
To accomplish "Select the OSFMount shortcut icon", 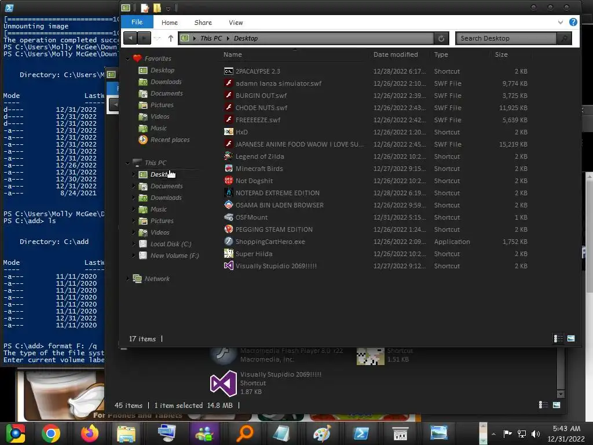I will pyautogui.click(x=228, y=217).
